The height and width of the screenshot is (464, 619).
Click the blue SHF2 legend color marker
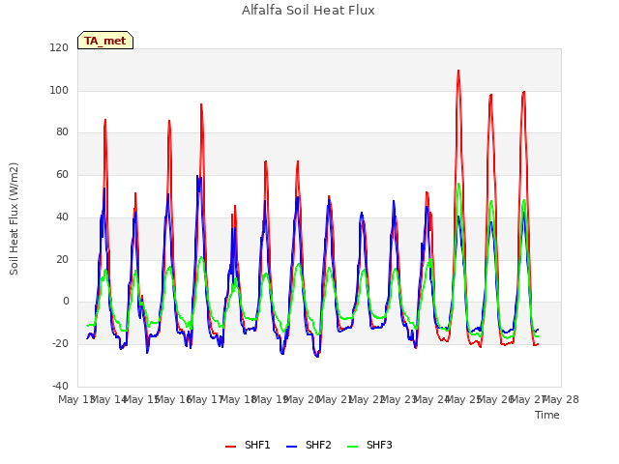pos(291,447)
